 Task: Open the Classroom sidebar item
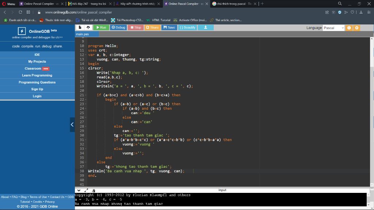(x=37, y=68)
